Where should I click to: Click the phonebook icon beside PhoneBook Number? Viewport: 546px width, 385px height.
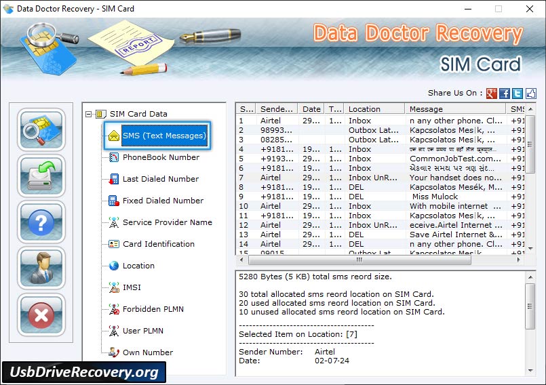[x=113, y=157]
